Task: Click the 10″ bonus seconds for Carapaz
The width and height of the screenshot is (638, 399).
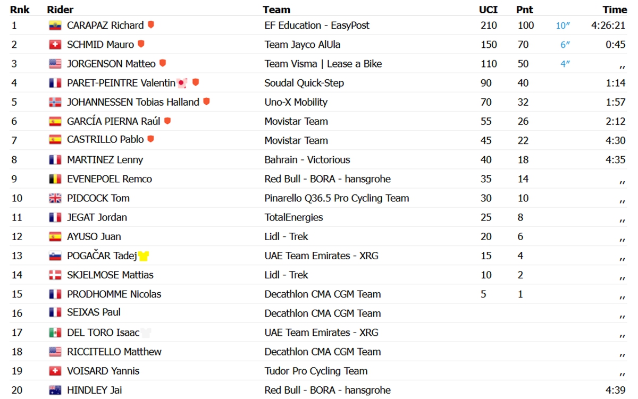Action: click(563, 26)
